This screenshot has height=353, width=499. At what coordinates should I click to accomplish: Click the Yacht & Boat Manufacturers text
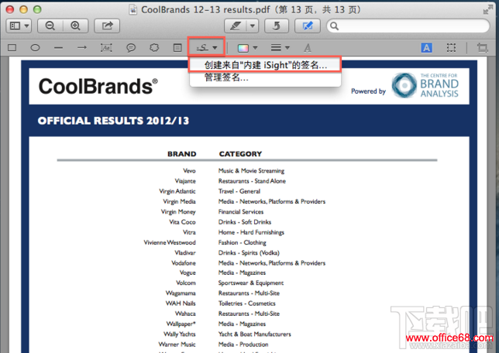pos(254,334)
